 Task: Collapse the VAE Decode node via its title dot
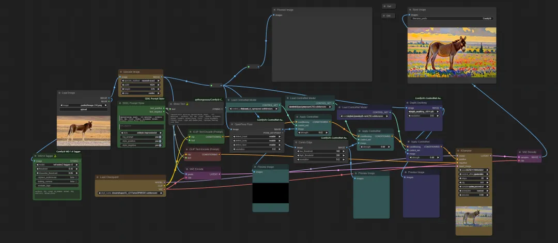[520, 152]
